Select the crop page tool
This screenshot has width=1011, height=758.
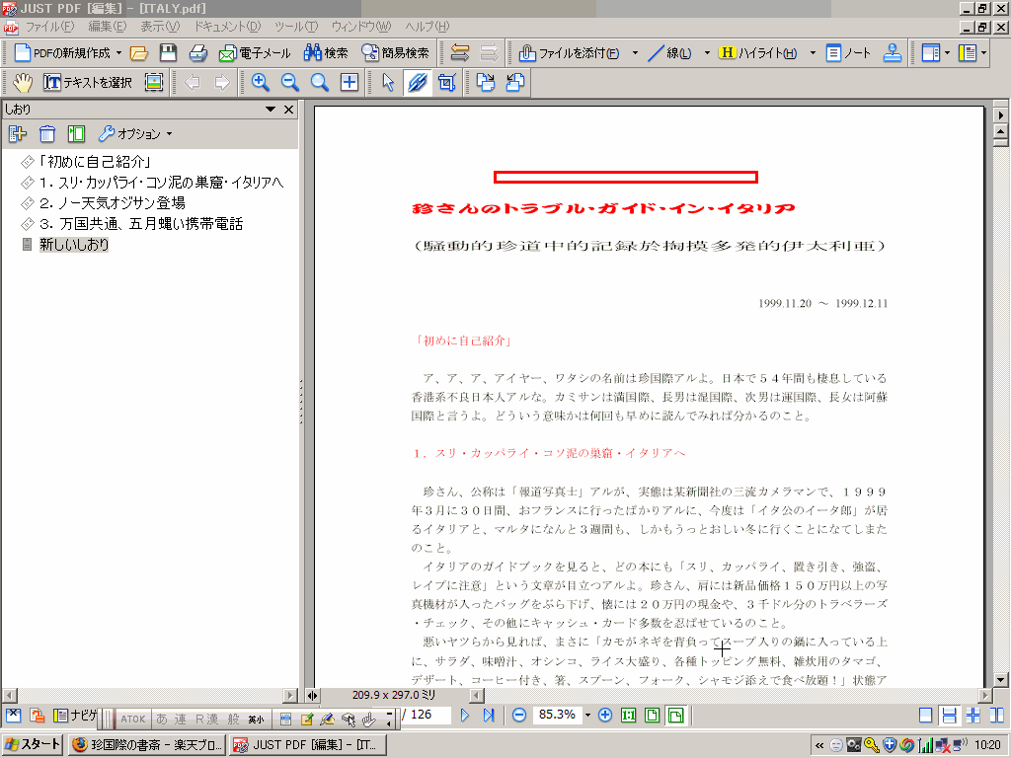pyautogui.click(x=447, y=83)
